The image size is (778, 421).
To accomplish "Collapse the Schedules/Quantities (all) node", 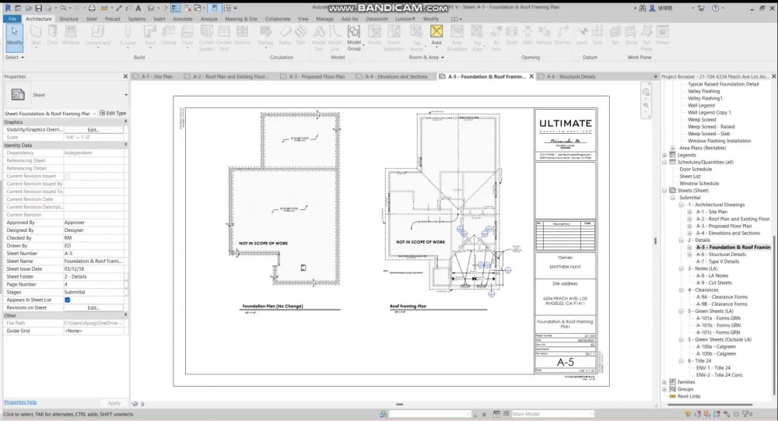I will click(x=664, y=163).
